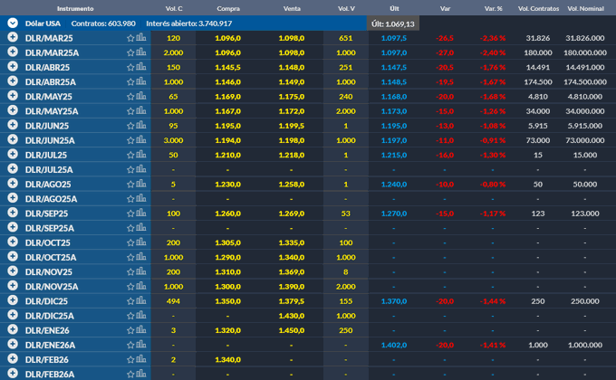Star DLR/MAY25 as favorite
Viewport: 616px width, 380px height.
[x=130, y=97]
